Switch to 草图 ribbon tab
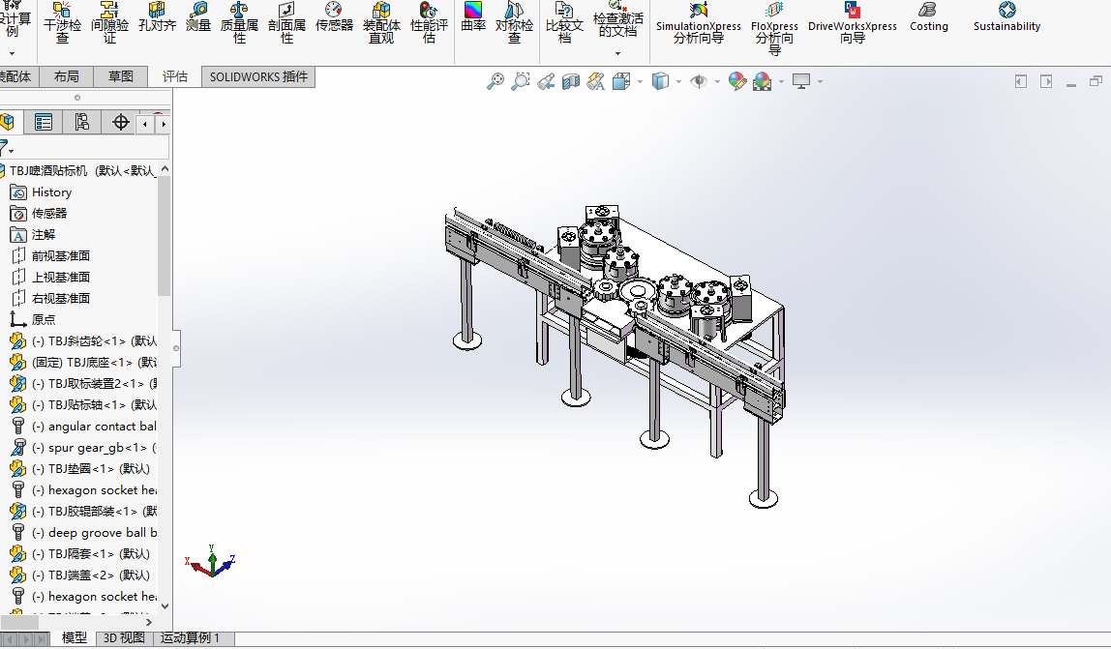This screenshot has height=649, width=1111. click(120, 76)
